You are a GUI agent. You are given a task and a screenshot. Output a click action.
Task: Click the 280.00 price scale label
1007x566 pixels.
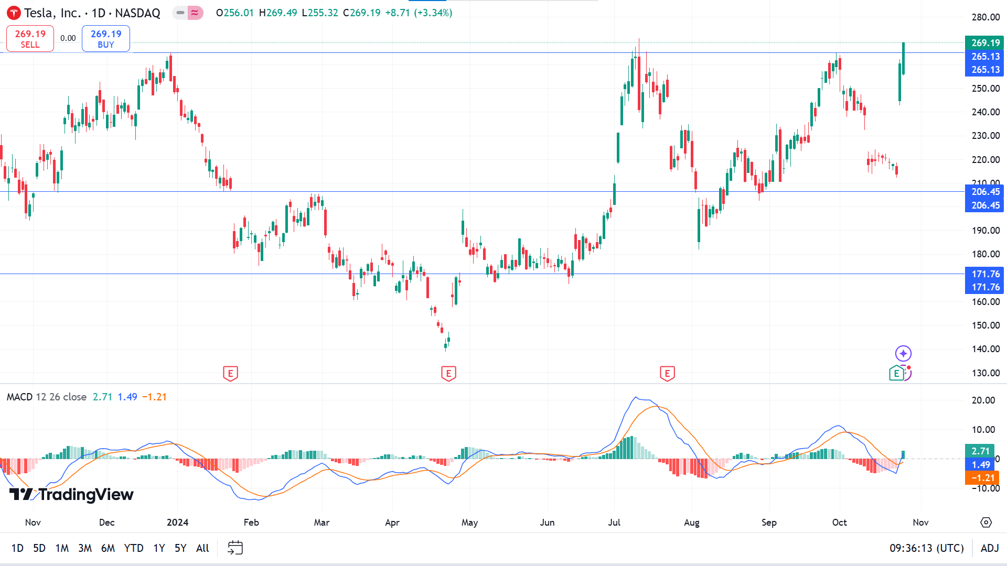coord(985,17)
